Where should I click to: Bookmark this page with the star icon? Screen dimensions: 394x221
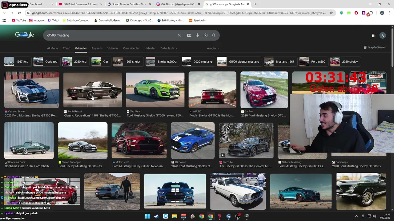[331, 13]
